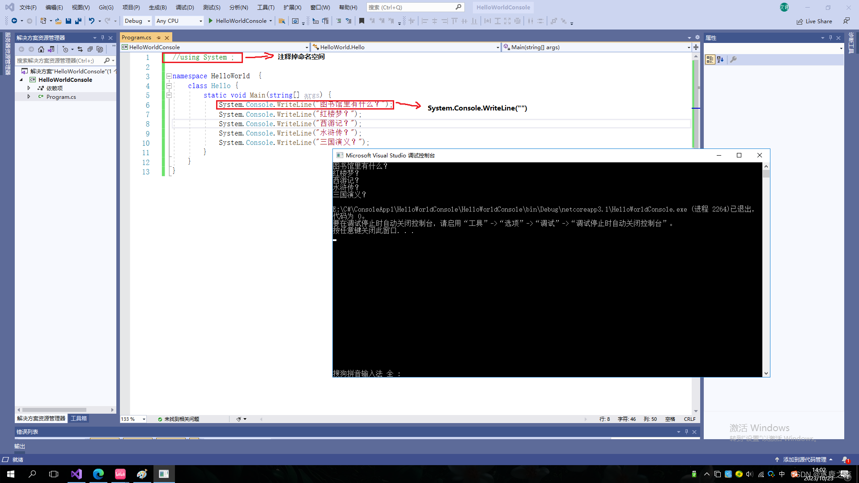Screen dimensions: 859x483
Task: Save the current file with Save icon
Action: click(x=68, y=21)
